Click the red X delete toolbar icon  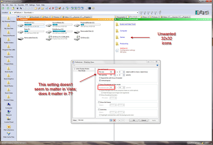click(x=53, y=8)
